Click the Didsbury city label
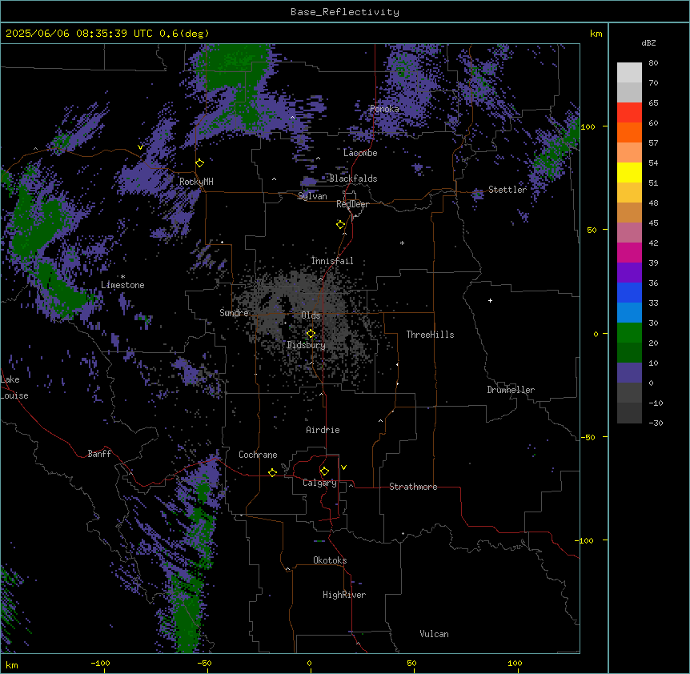This screenshot has height=674, width=690. click(307, 345)
